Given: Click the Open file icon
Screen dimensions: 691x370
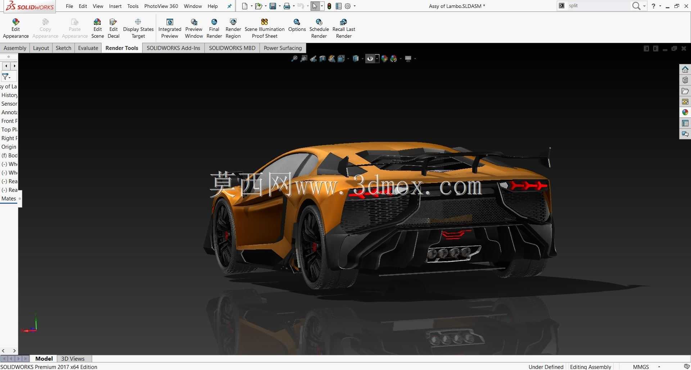Looking at the screenshot, I should [x=258, y=6].
